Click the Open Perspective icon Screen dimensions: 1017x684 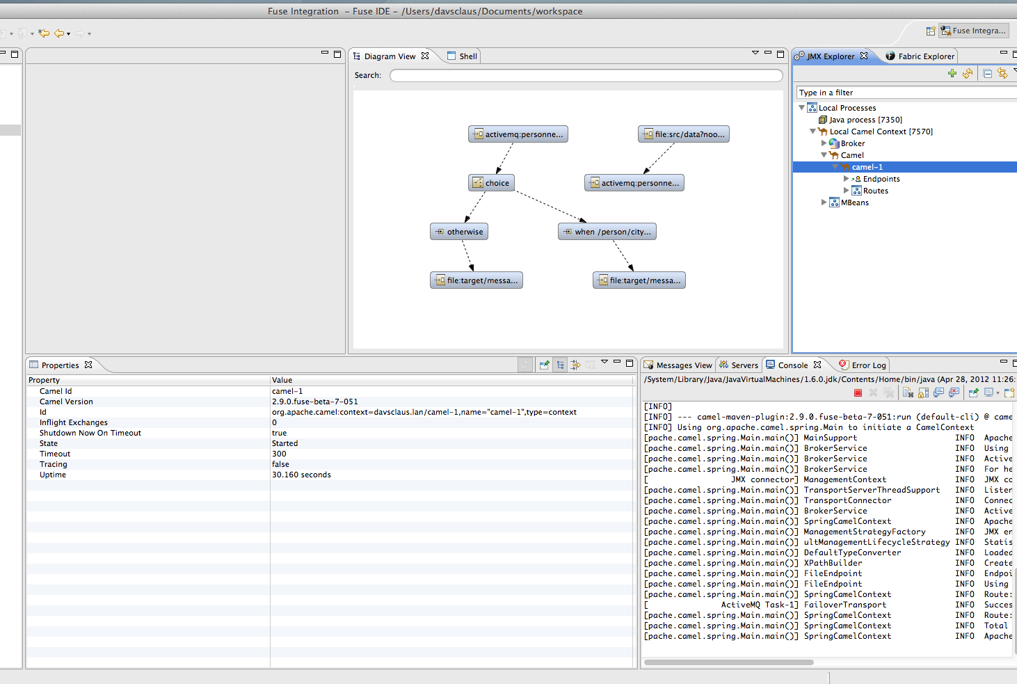tap(931, 31)
